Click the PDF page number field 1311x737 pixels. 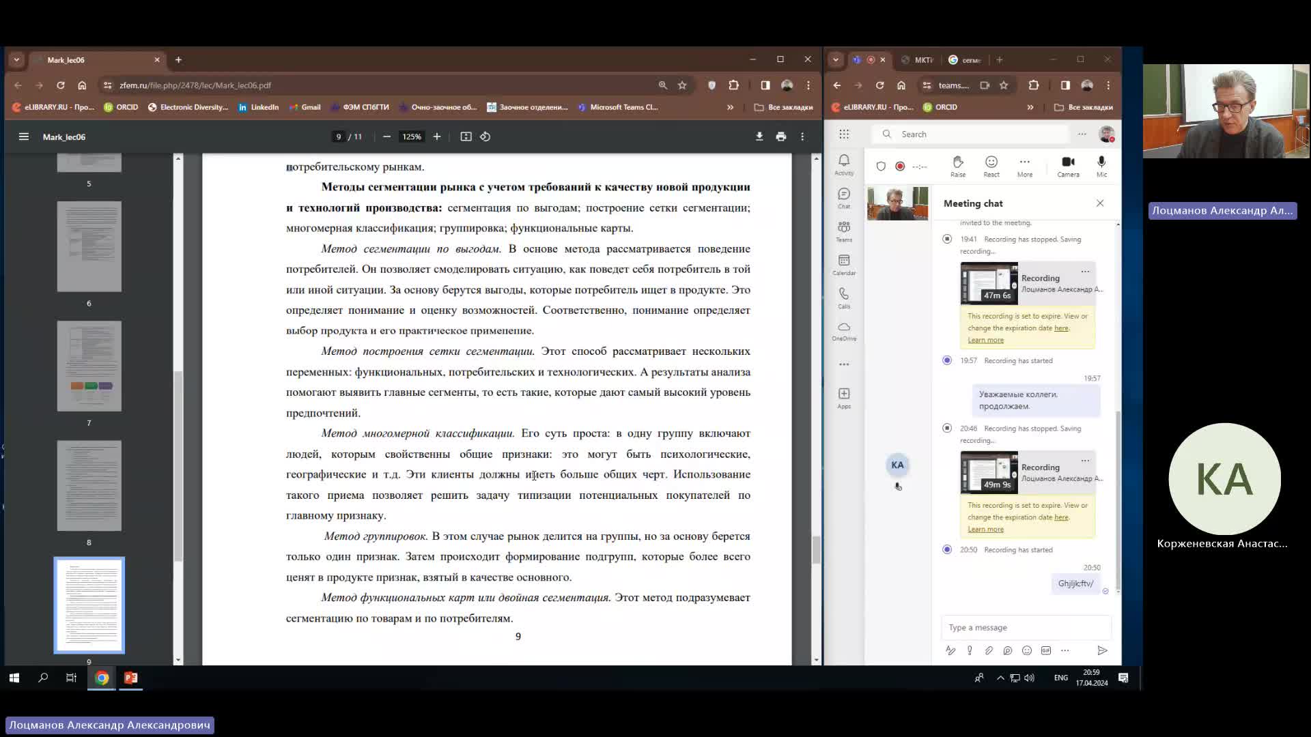339,136
